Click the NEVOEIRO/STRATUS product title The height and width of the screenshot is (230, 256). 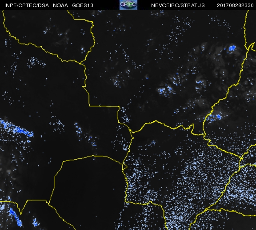pyautogui.click(x=178, y=5)
